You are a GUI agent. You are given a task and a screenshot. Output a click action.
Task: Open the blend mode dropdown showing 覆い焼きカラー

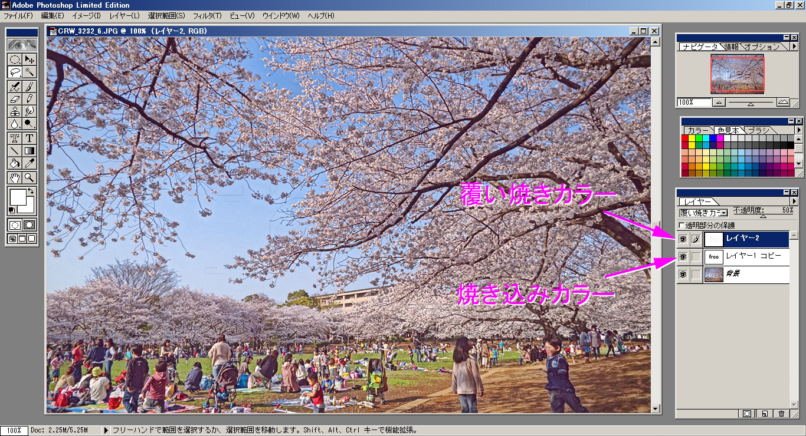tap(723, 212)
